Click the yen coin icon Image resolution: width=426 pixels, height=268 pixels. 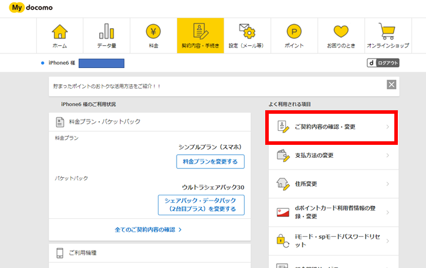coord(153,31)
